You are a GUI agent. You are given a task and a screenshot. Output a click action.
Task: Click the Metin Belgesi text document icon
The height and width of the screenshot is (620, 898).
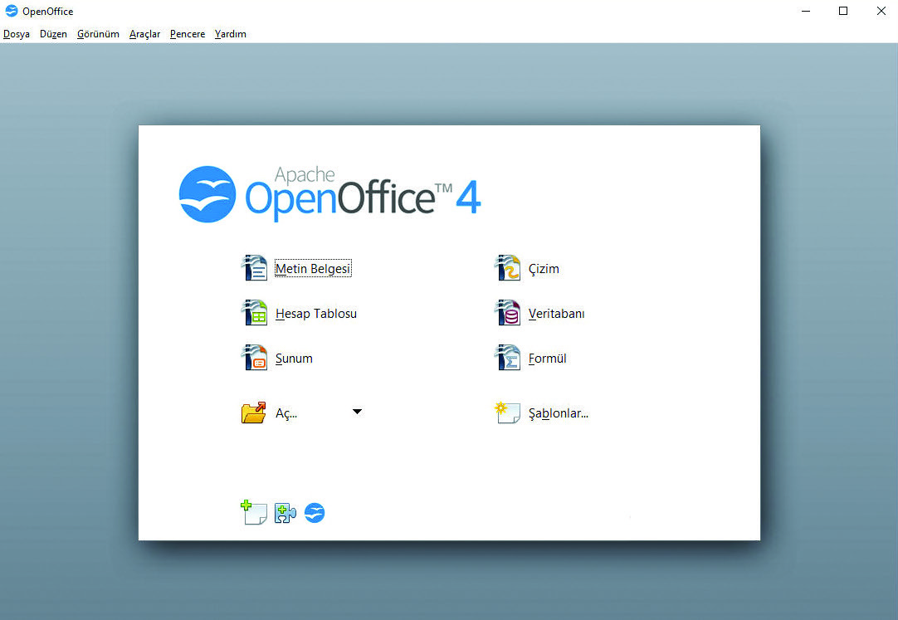tap(254, 268)
